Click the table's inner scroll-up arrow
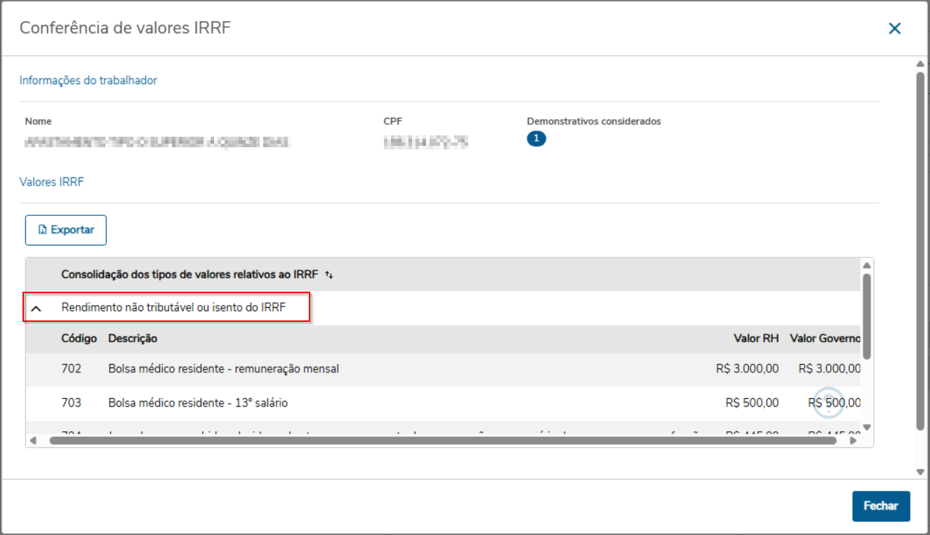 (867, 265)
